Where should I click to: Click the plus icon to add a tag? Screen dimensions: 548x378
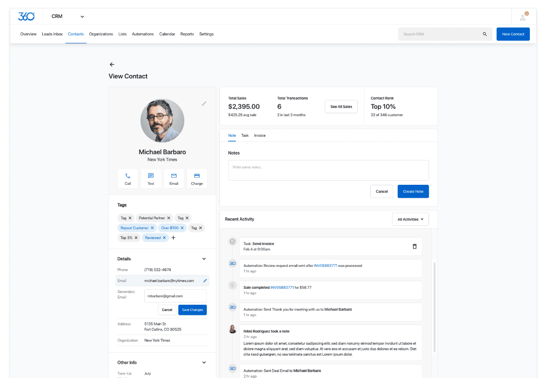173,238
